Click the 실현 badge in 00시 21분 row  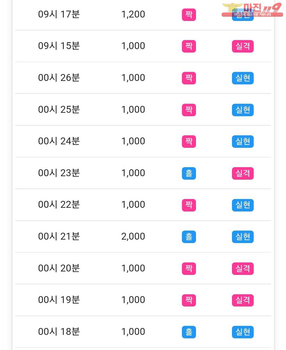click(243, 237)
